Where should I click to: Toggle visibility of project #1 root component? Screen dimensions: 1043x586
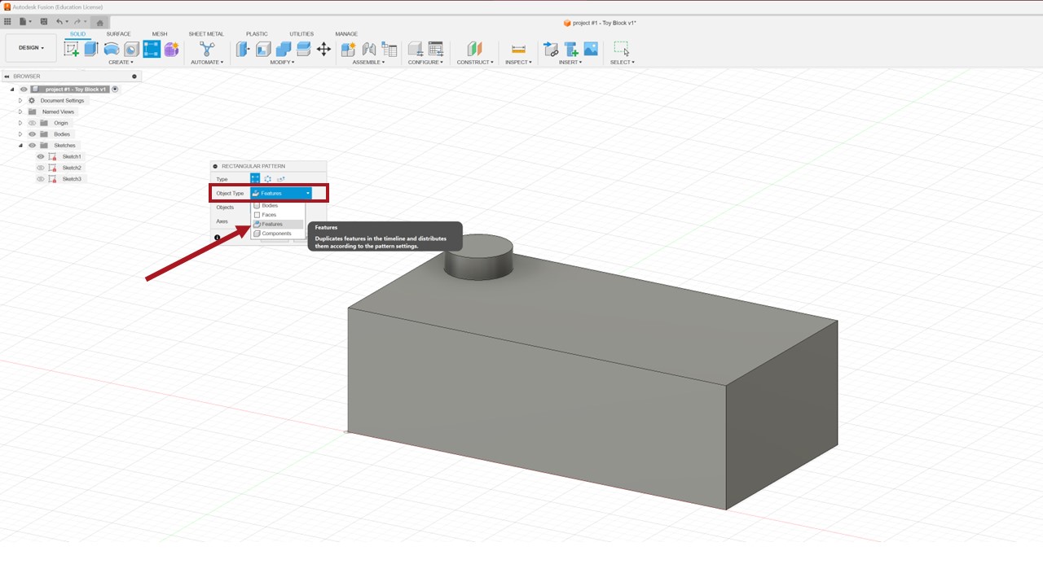pos(24,90)
